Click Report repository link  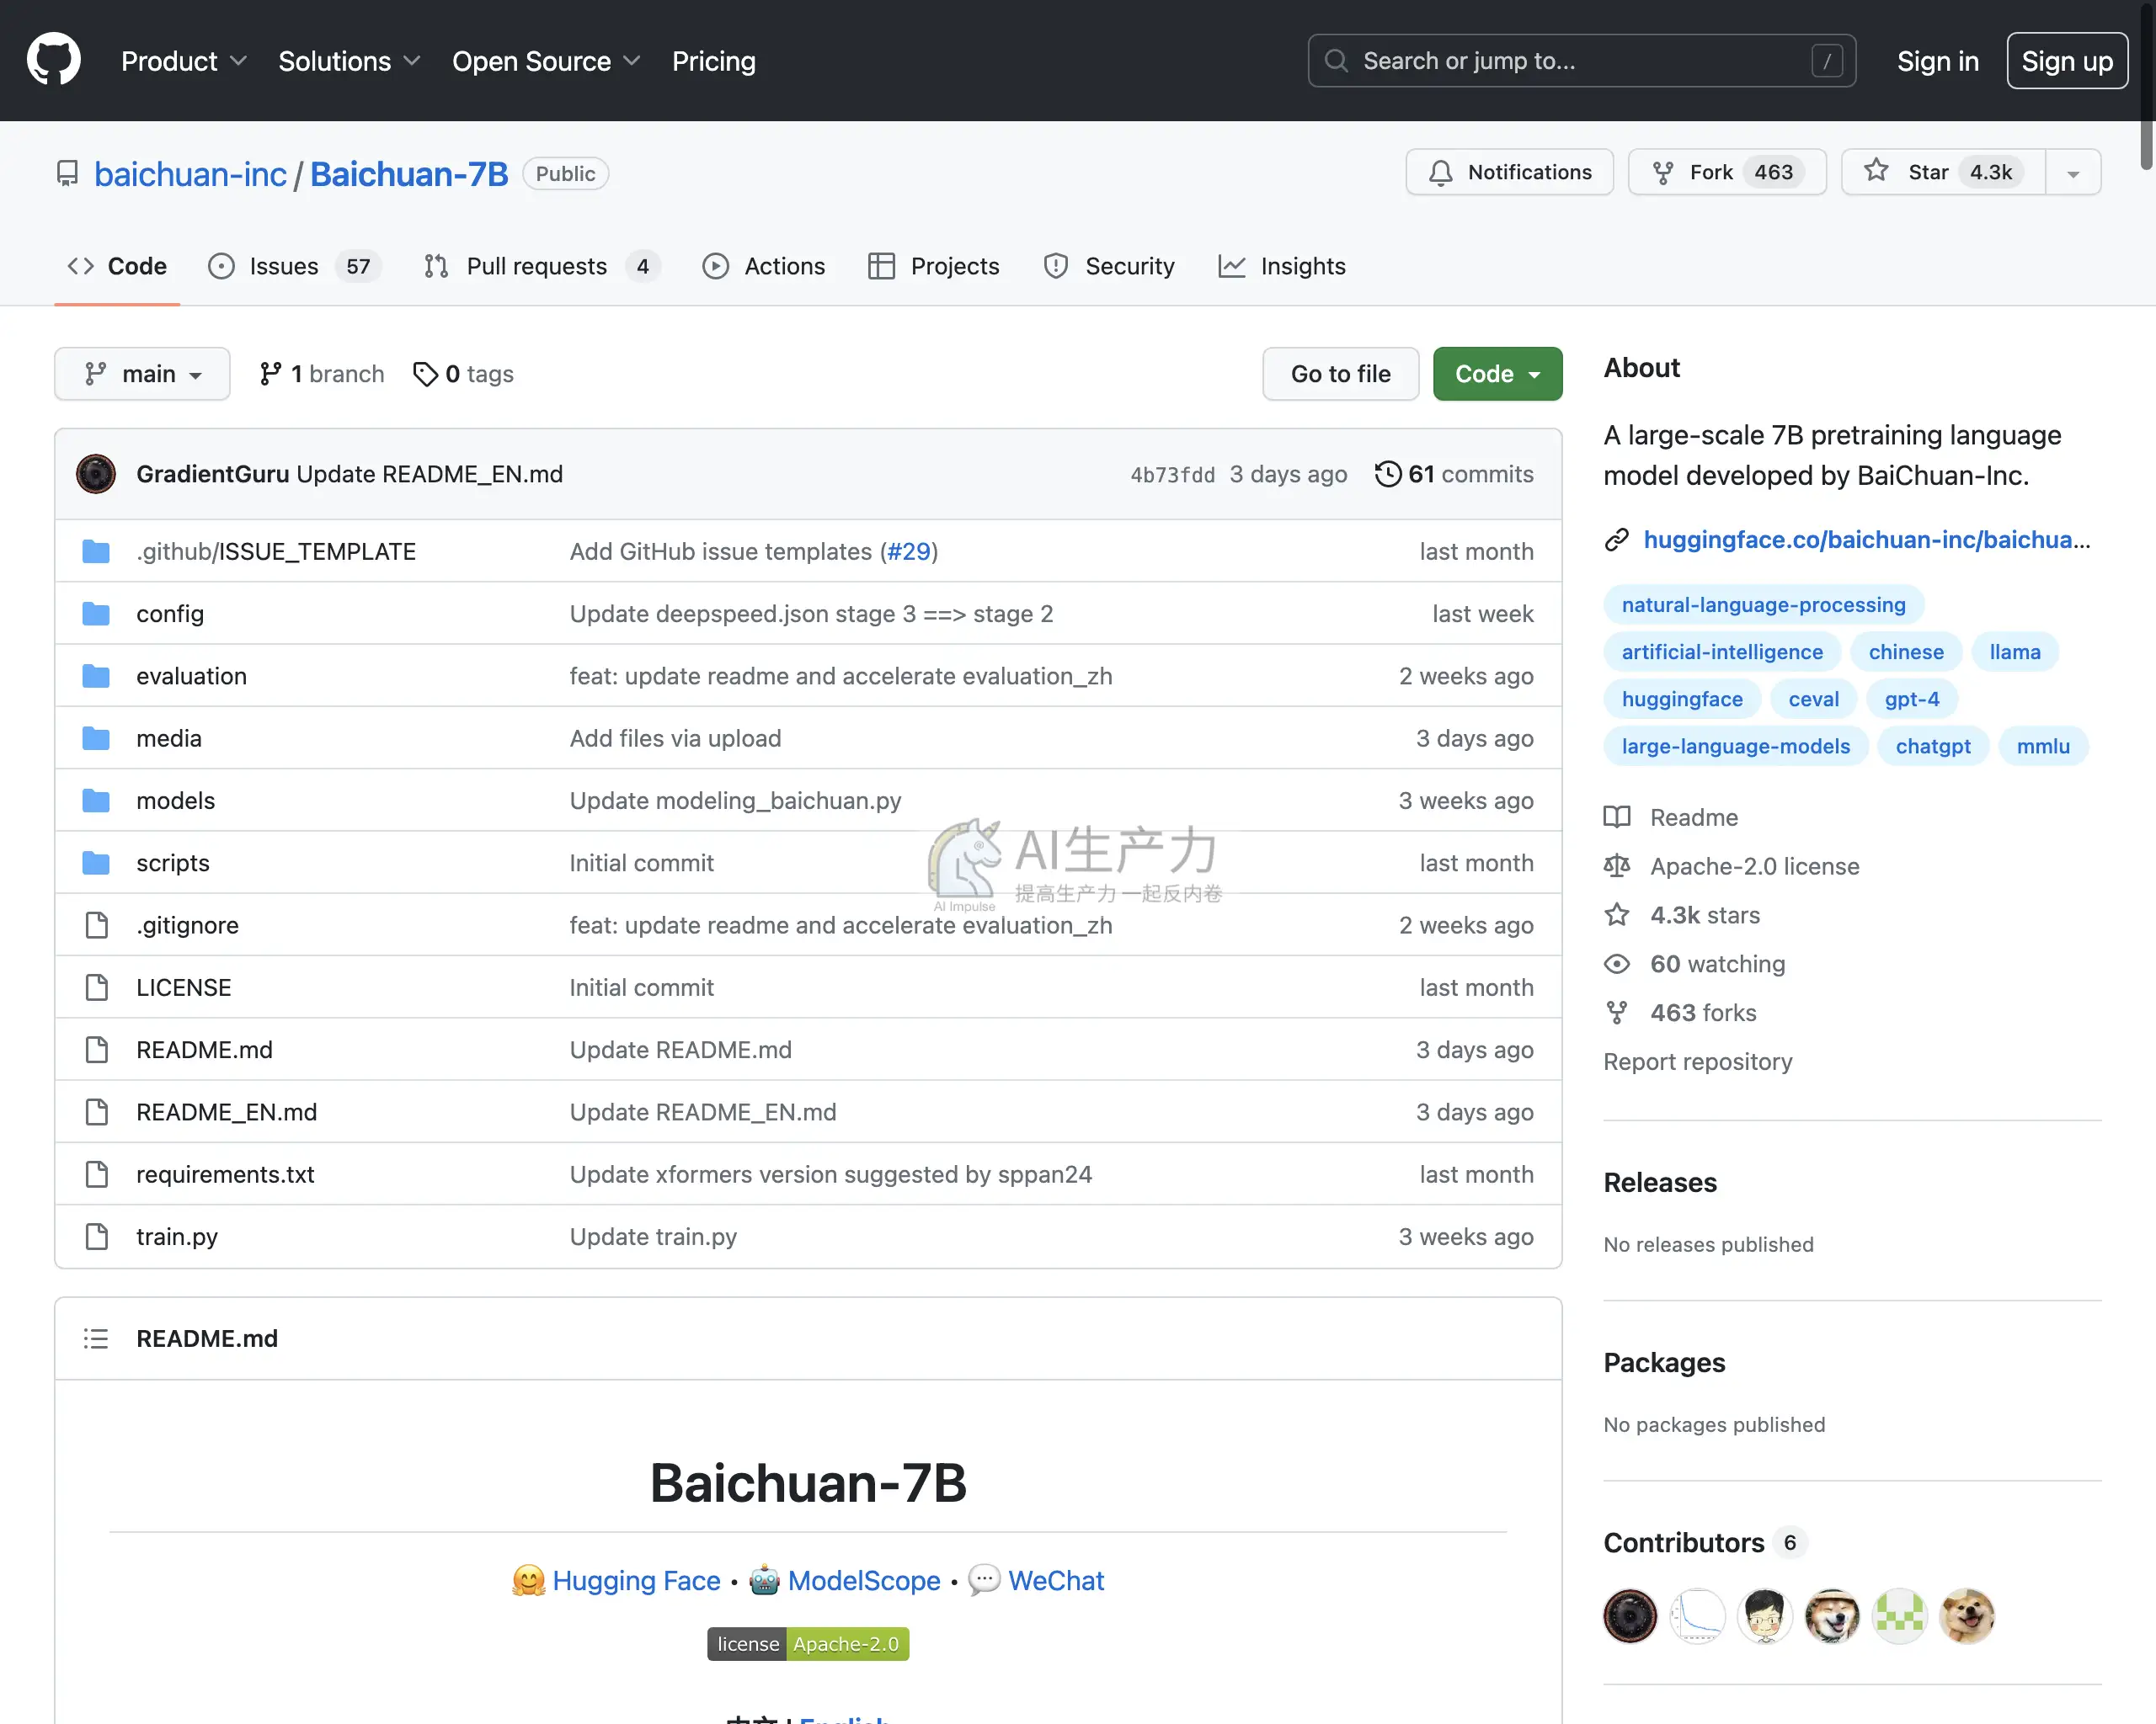[x=1697, y=1062]
